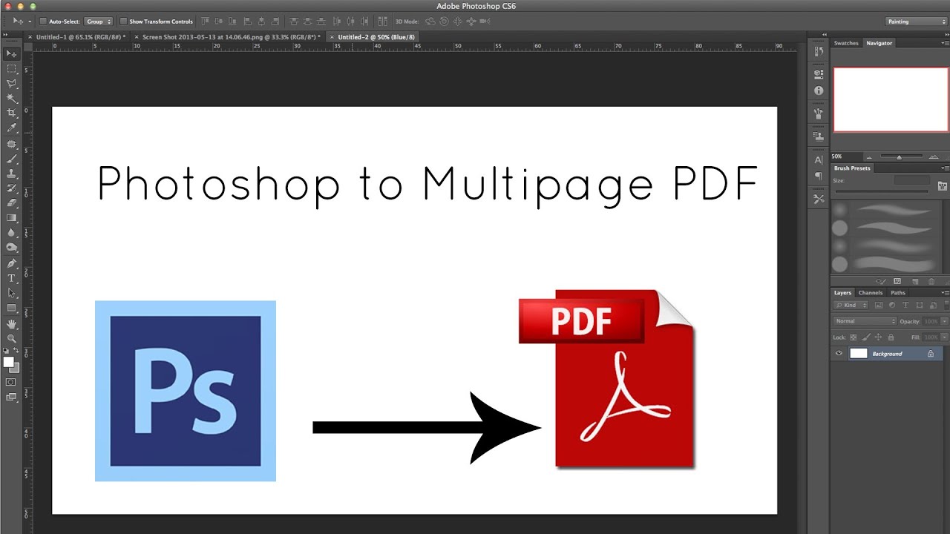Open the Paragraph panel icon
The width and height of the screenshot is (950, 534).
pos(819,177)
